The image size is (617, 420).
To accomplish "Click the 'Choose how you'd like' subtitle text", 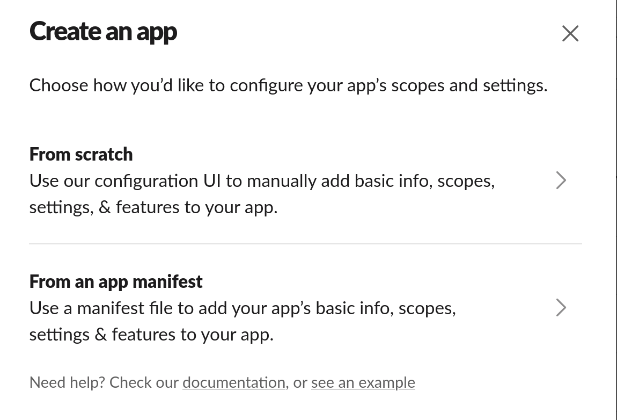I will 288,85.
